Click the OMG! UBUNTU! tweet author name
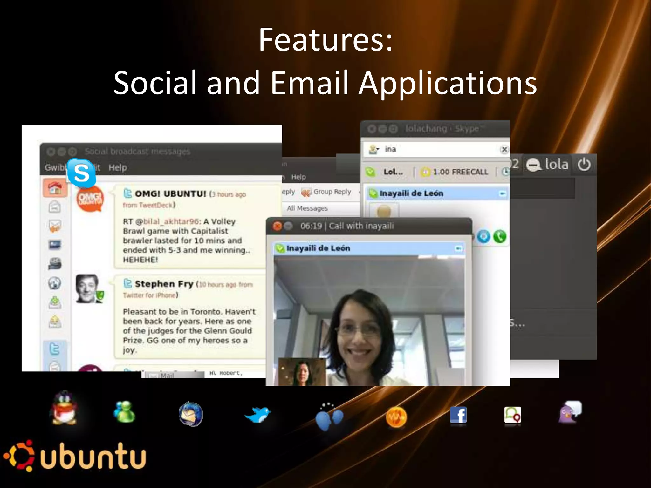 coord(170,194)
